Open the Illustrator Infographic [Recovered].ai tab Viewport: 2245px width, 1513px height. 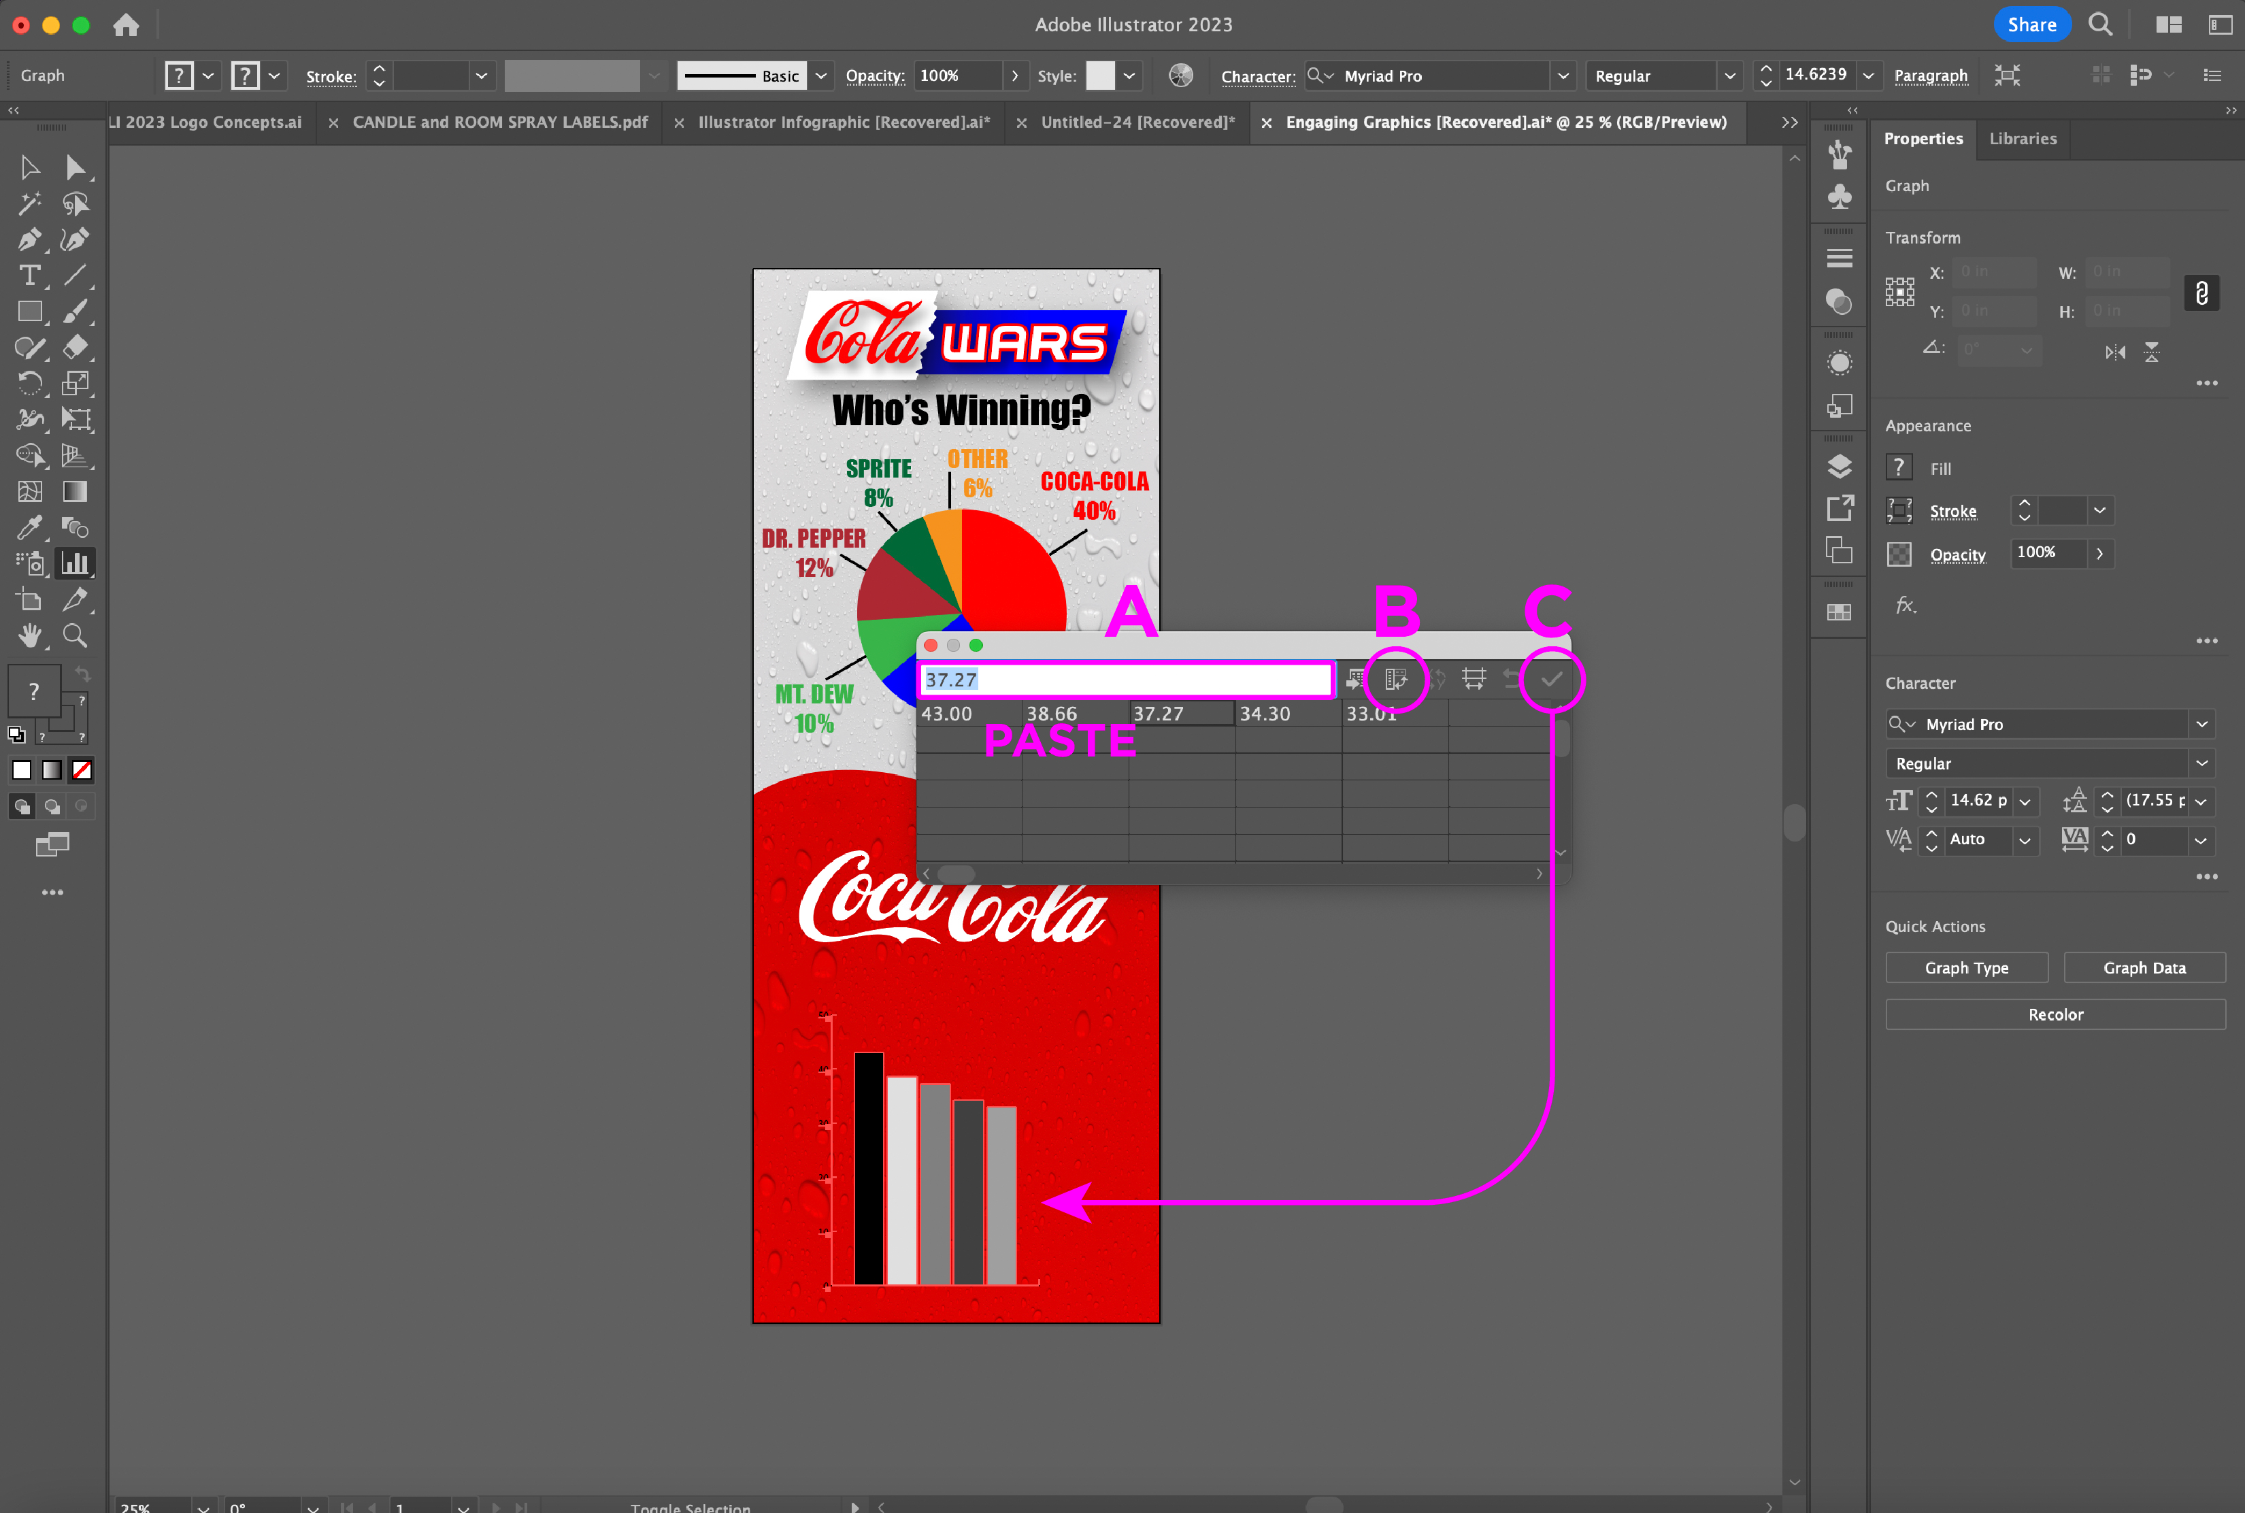click(843, 122)
